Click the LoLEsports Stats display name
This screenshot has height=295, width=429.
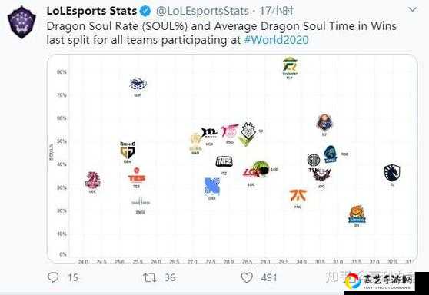[x=91, y=11]
